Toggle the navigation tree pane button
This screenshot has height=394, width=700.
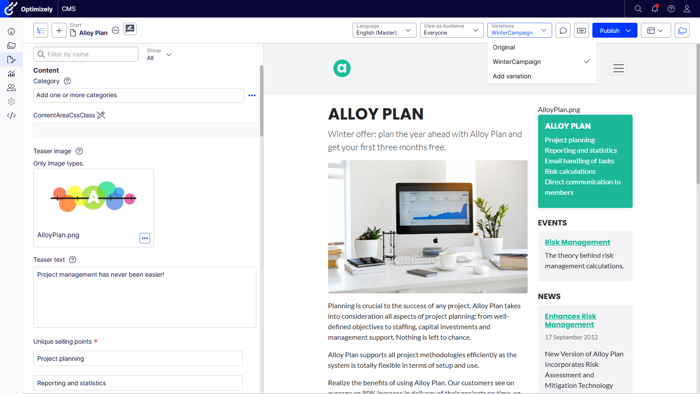41,31
